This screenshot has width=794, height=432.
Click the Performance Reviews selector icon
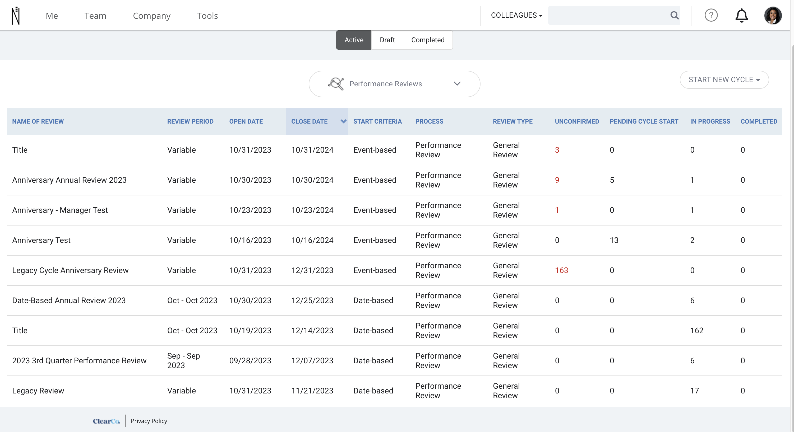coord(336,84)
